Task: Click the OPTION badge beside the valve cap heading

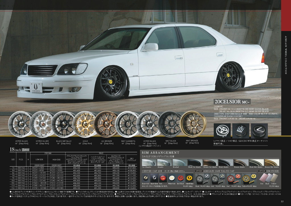Action: click(x=199, y=171)
